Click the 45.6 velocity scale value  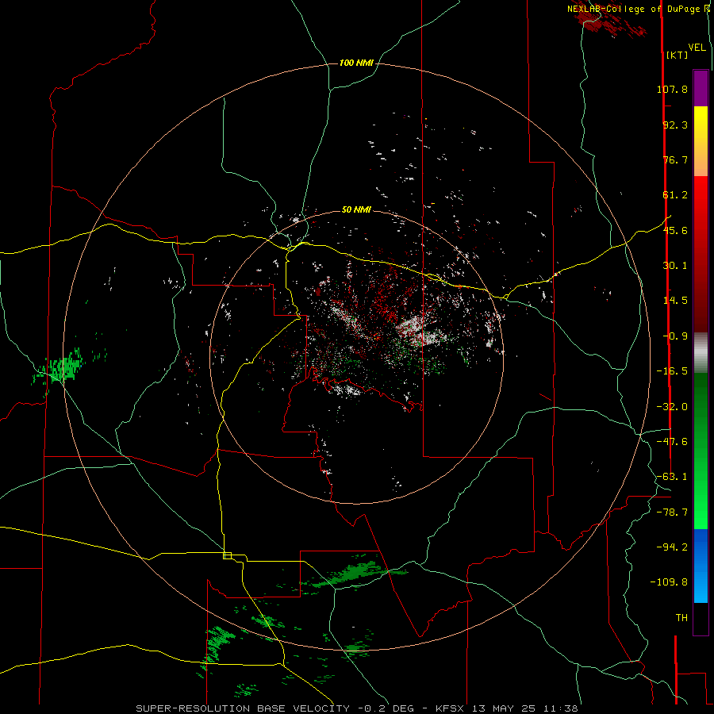675,230
